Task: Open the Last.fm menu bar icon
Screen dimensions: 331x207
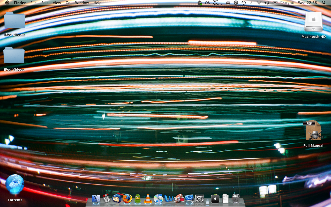Action: (x=207, y=3)
